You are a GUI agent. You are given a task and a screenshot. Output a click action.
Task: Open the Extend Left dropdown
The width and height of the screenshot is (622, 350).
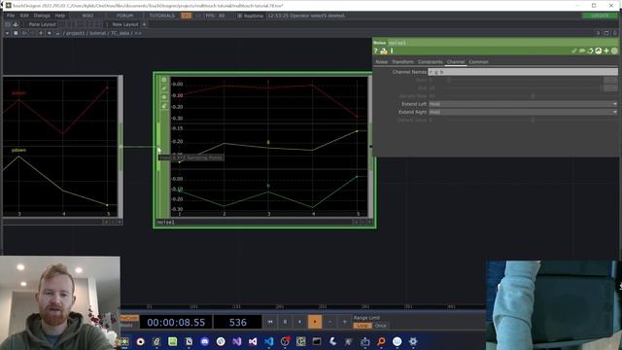coord(523,104)
